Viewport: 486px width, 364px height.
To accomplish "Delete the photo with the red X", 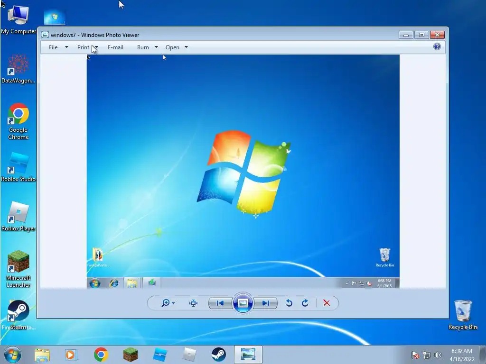I will (x=327, y=303).
